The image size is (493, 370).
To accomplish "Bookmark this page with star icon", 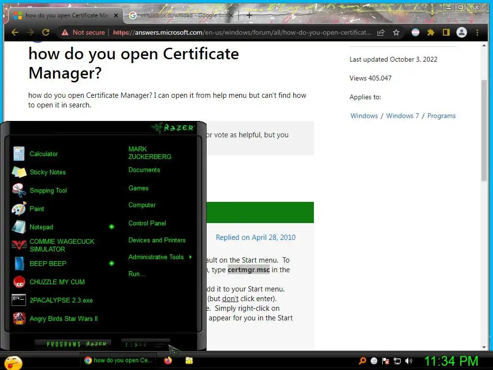I will click(x=396, y=32).
